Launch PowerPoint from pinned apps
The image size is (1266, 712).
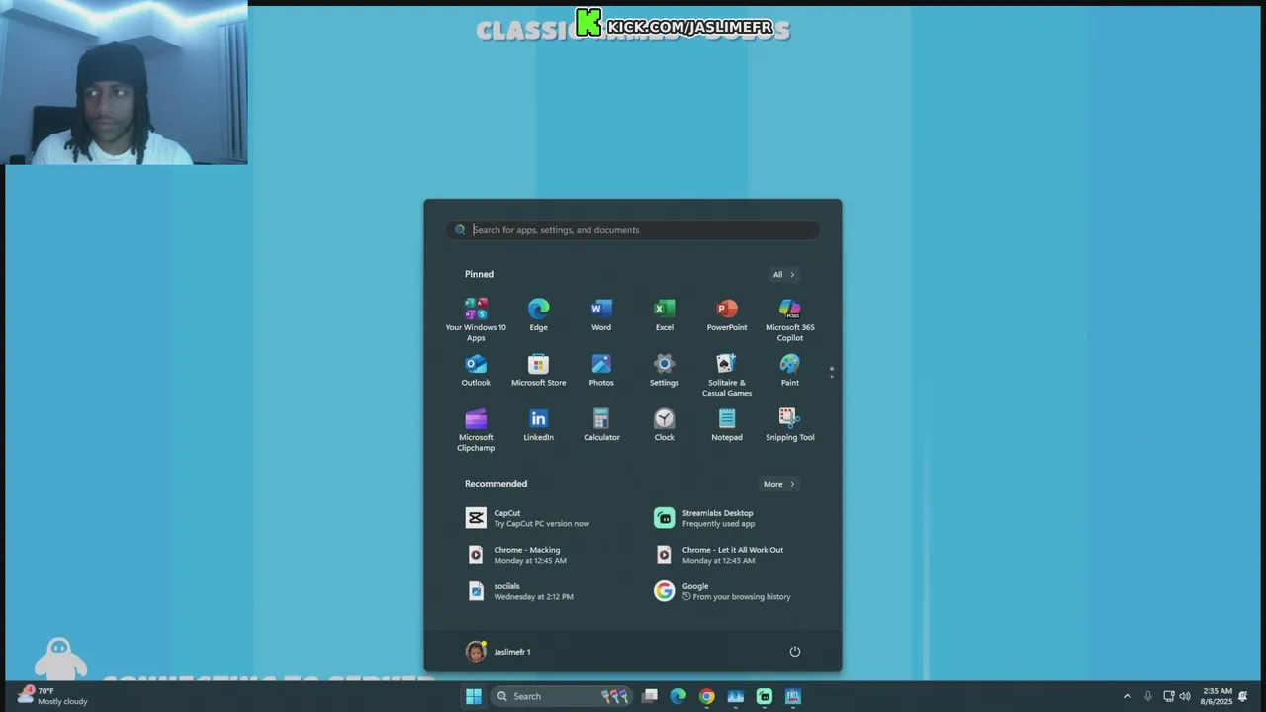[727, 315]
